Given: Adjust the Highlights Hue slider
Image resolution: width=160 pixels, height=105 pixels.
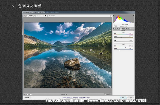Looking at the screenshot, I should click(x=116, y=35).
